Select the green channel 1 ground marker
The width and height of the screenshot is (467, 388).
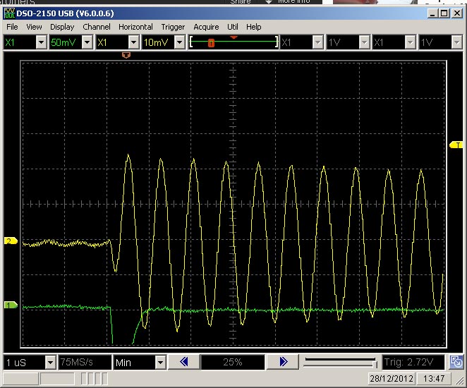(11, 305)
